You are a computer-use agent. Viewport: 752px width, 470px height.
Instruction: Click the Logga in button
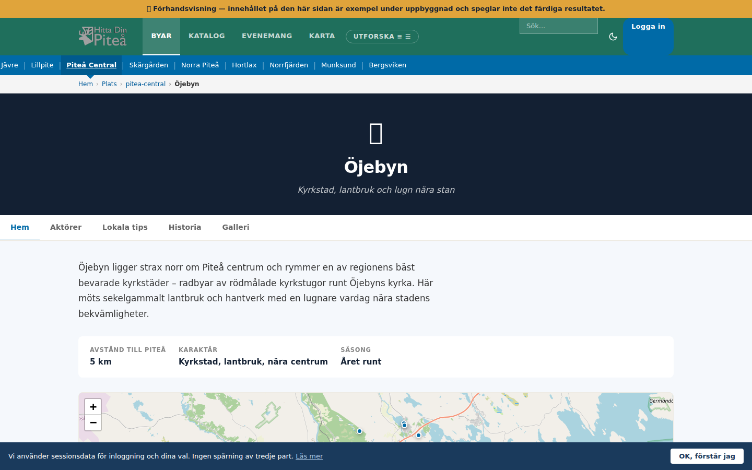click(648, 36)
